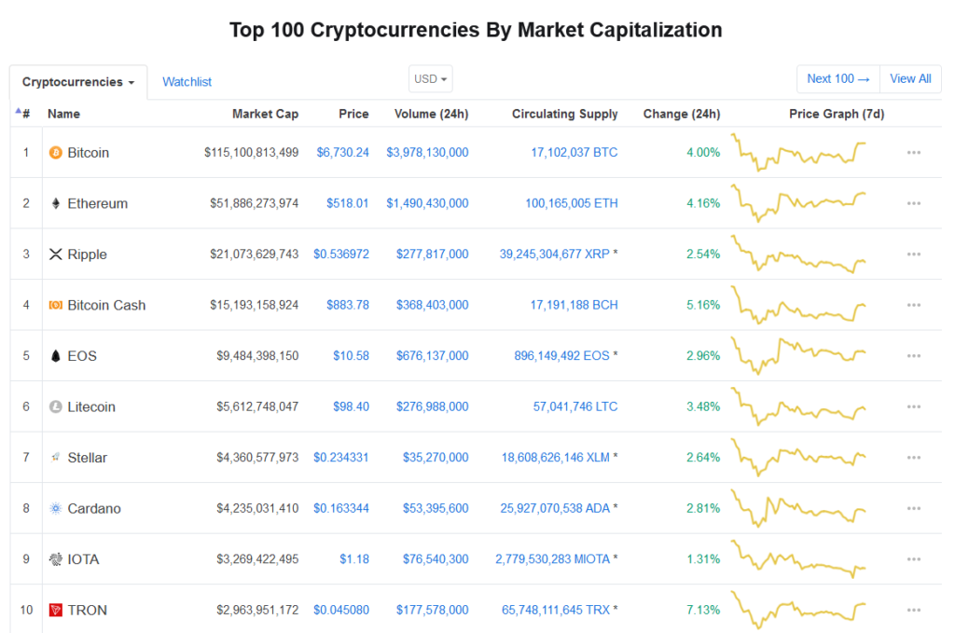Open the USD currency dropdown

430,78
